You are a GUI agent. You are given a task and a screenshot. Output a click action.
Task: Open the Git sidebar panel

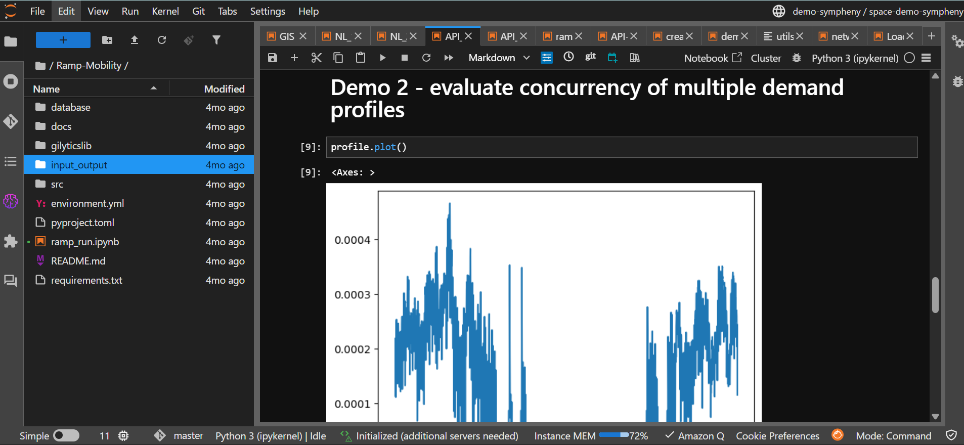pos(11,121)
